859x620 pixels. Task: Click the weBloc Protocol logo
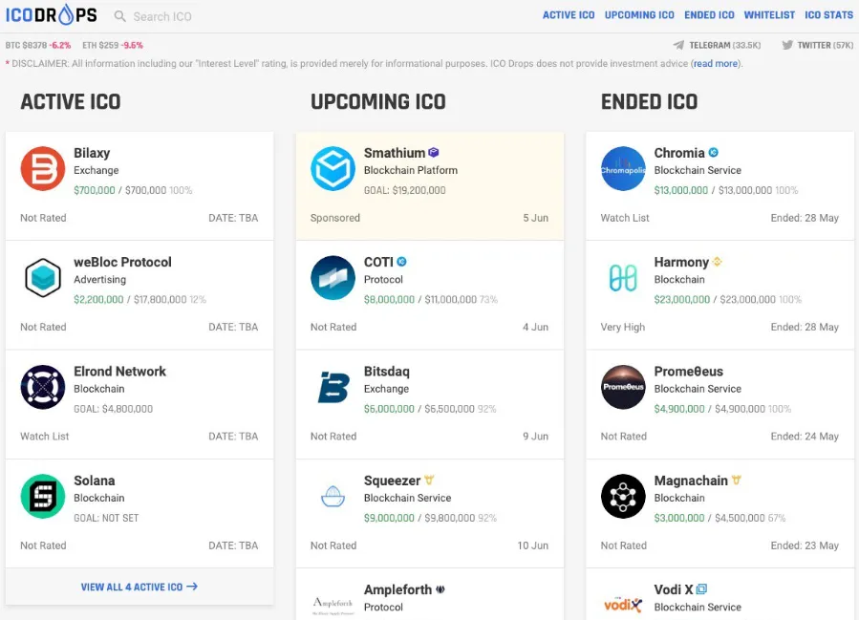(x=43, y=278)
